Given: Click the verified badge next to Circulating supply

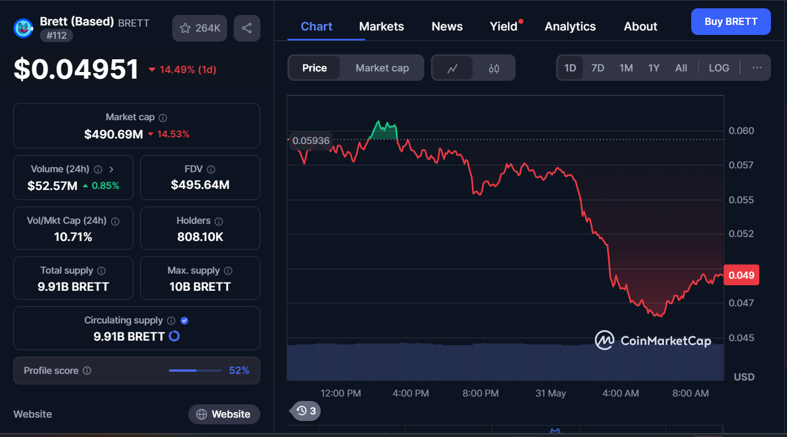Looking at the screenshot, I should click(x=185, y=321).
